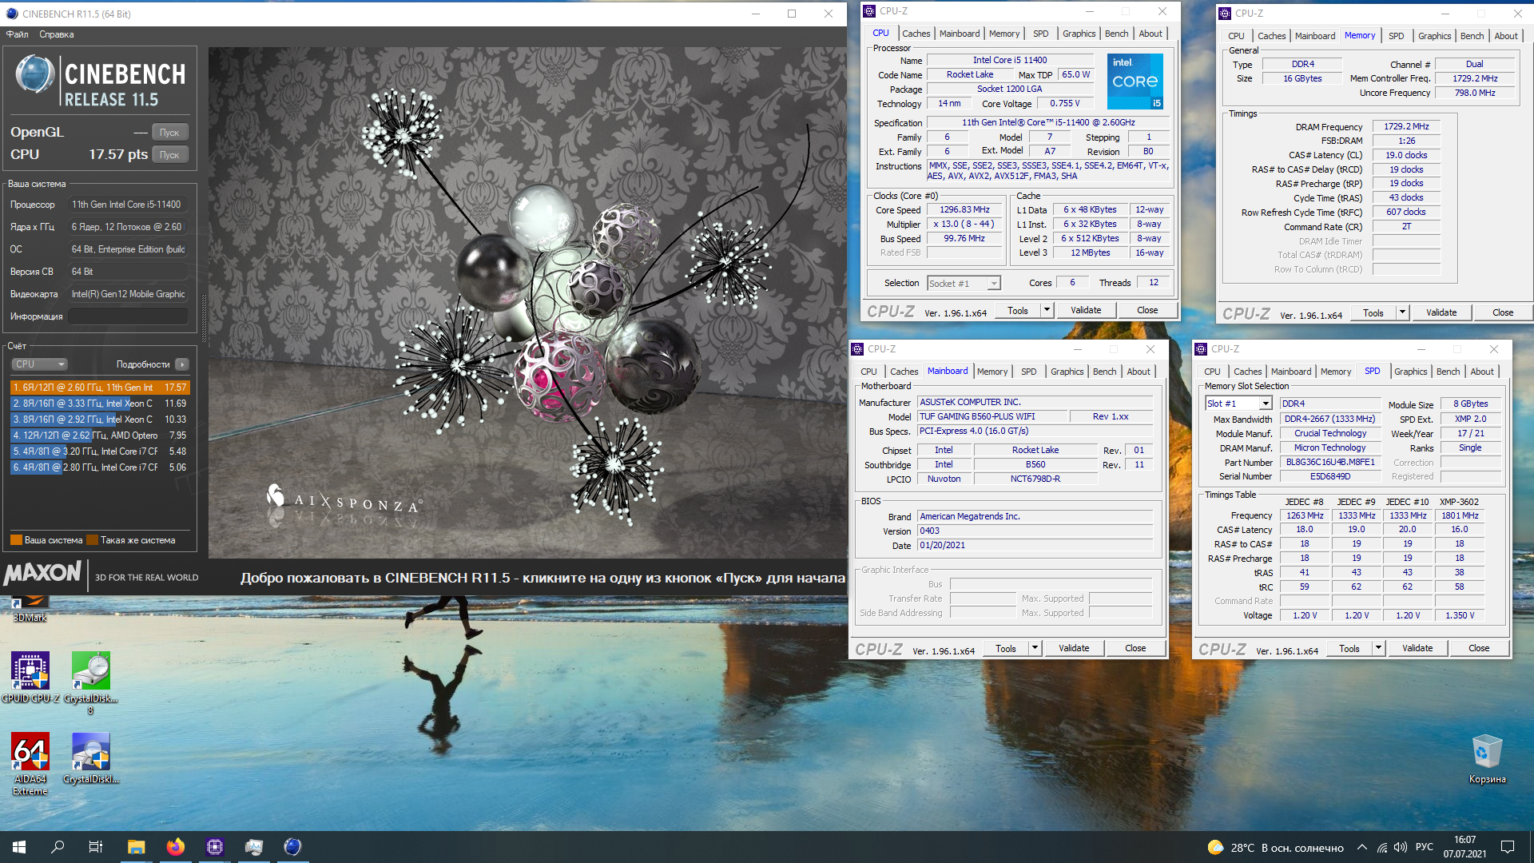Open taskbar Search magnifier
1534x863 pixels.
point(58,847)
